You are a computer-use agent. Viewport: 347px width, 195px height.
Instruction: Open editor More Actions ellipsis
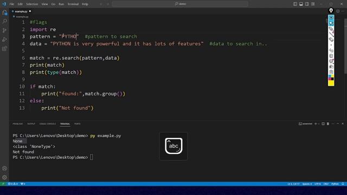(343, 11)
